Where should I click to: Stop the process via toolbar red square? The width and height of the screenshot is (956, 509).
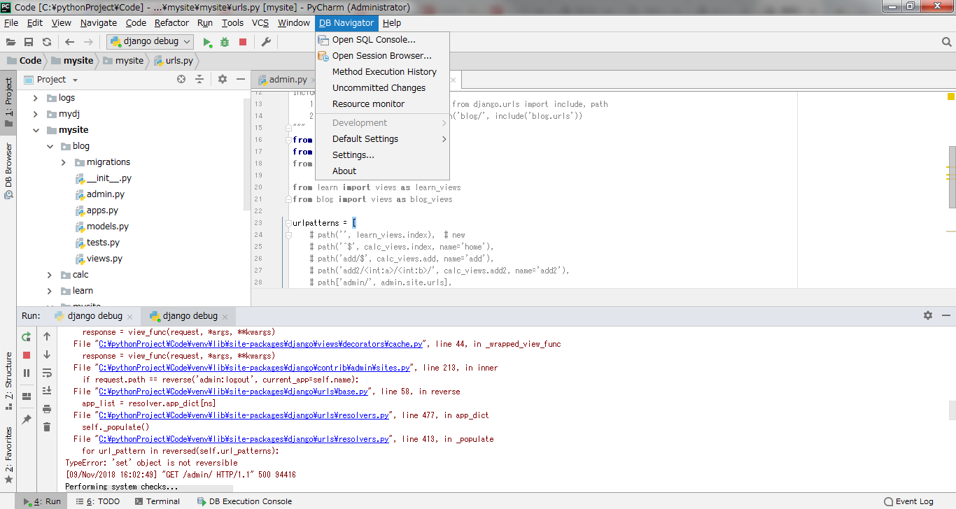coord(243,42)
